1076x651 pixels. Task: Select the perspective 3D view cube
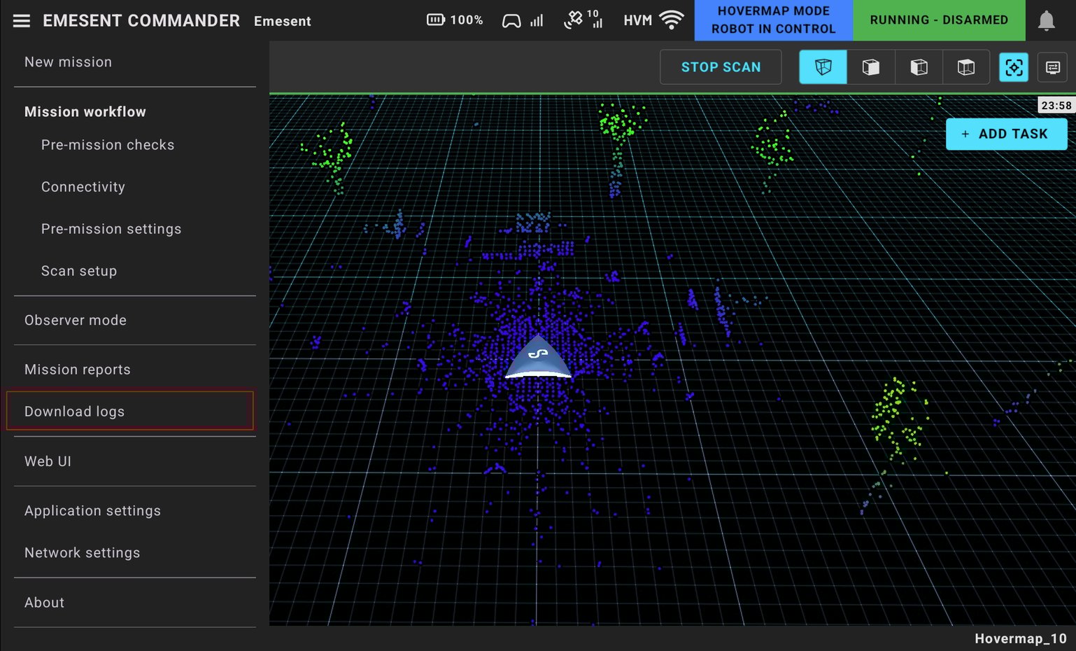coord(823,67)
